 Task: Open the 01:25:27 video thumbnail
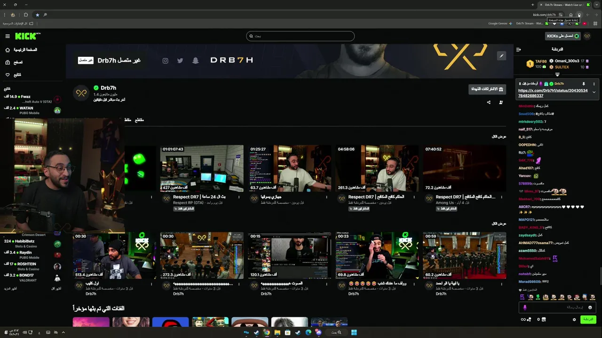pos(289,169)
